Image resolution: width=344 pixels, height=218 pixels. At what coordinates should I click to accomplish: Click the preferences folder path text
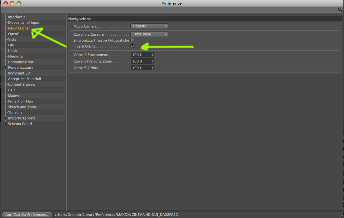pyautogui.click(x=117, y=215)
